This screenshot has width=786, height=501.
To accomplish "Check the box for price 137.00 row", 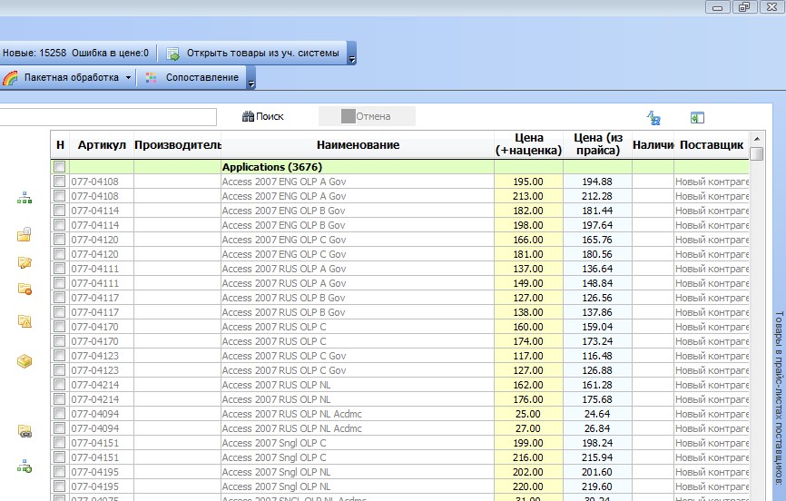I will coord(60,269).
